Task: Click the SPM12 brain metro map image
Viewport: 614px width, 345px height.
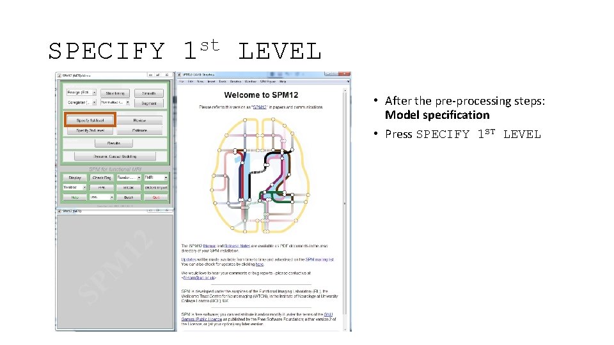Action: click(x=260, y=175)
